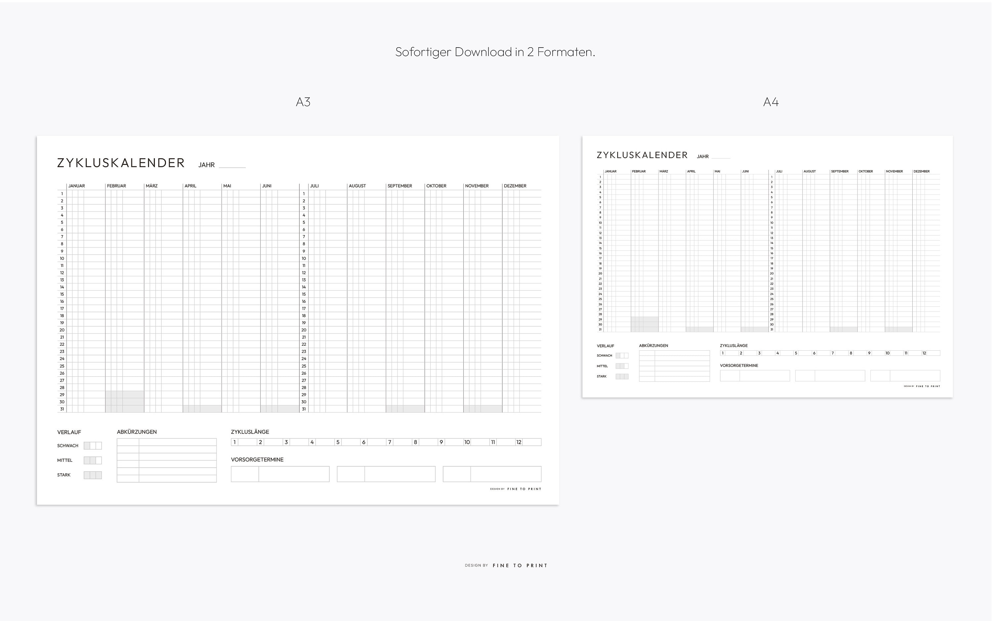Viewport: 992px width, 621px height.
Task: Click 'ZYKLUSLÄNGE' heading on the A4 sheet
Action: point(733,346)
